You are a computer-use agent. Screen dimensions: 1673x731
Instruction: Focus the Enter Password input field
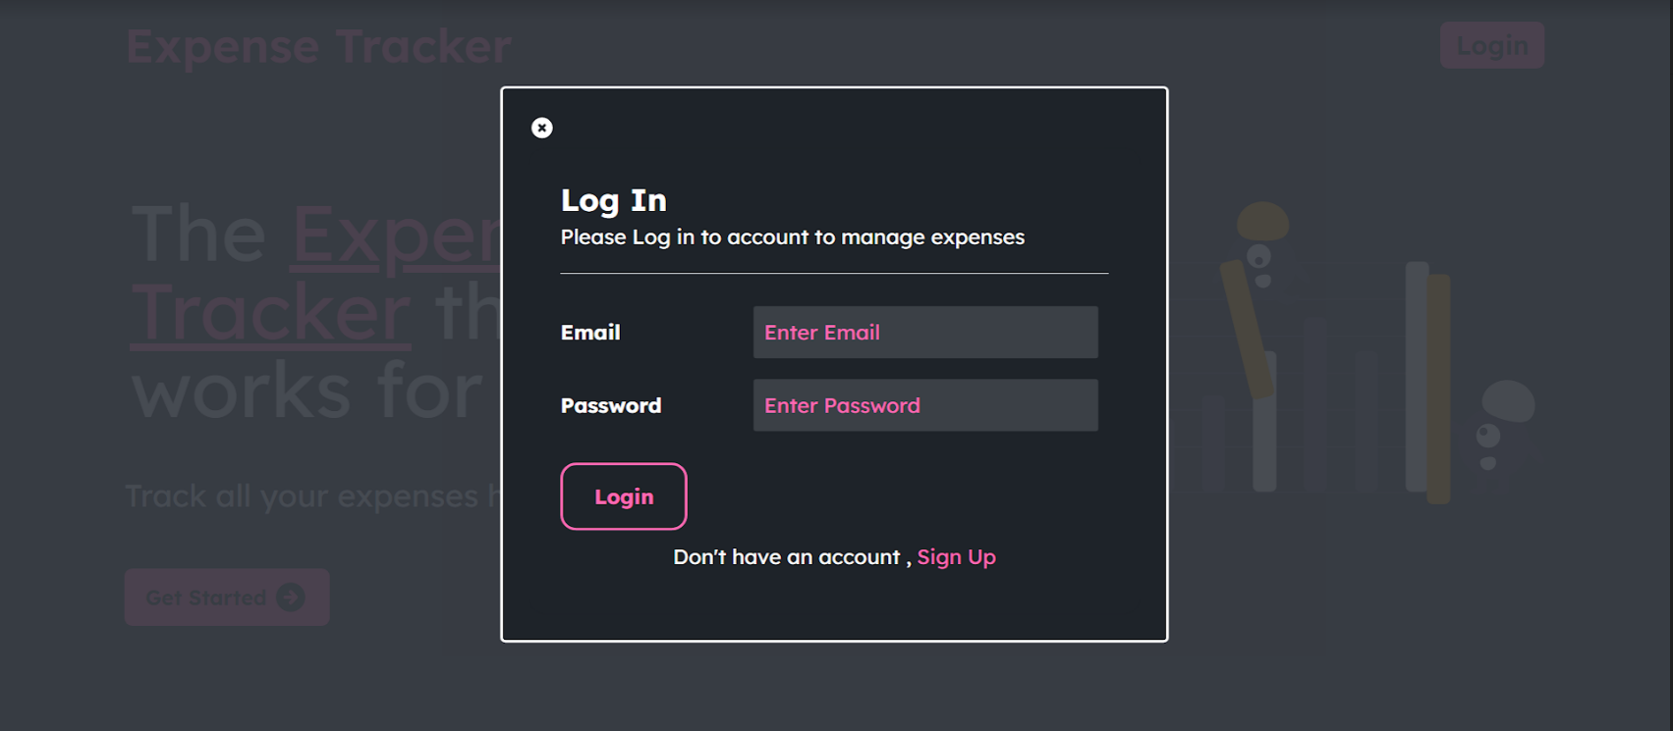pos(924,404)
